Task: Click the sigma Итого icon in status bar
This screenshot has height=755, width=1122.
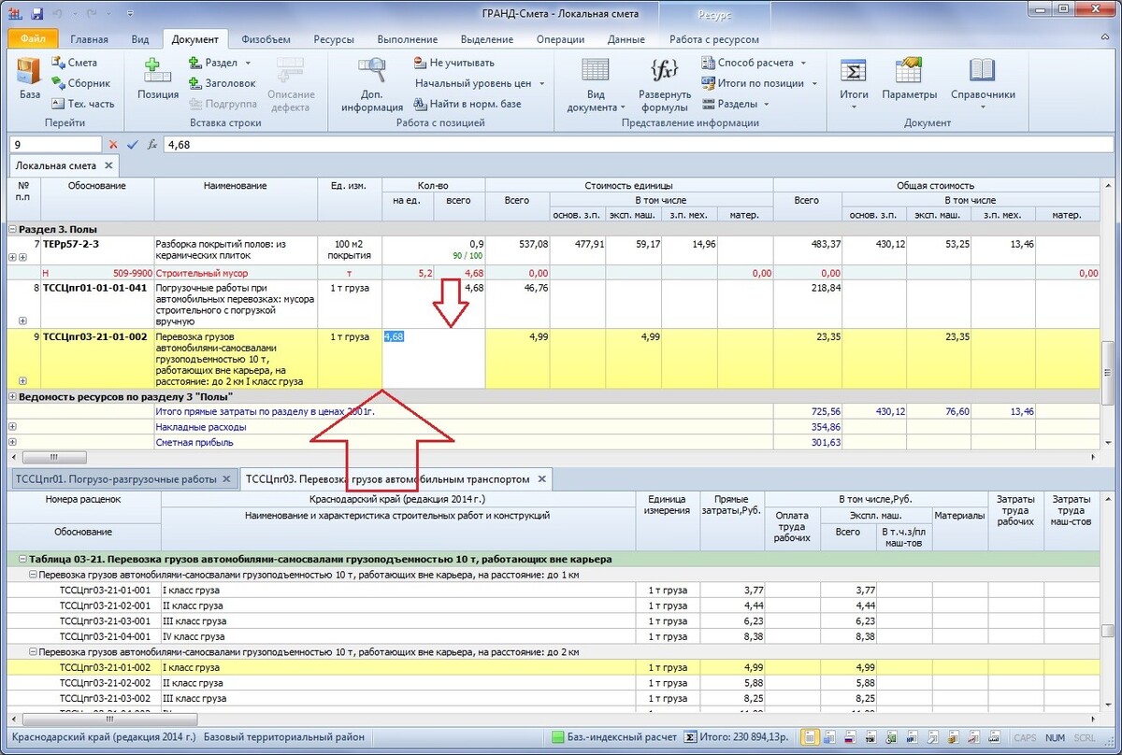Action: (x=690, y=736)
